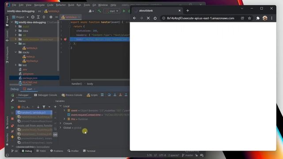Open the user account dropdown in toolbar
283x159 pixels.
coord(92,11)
